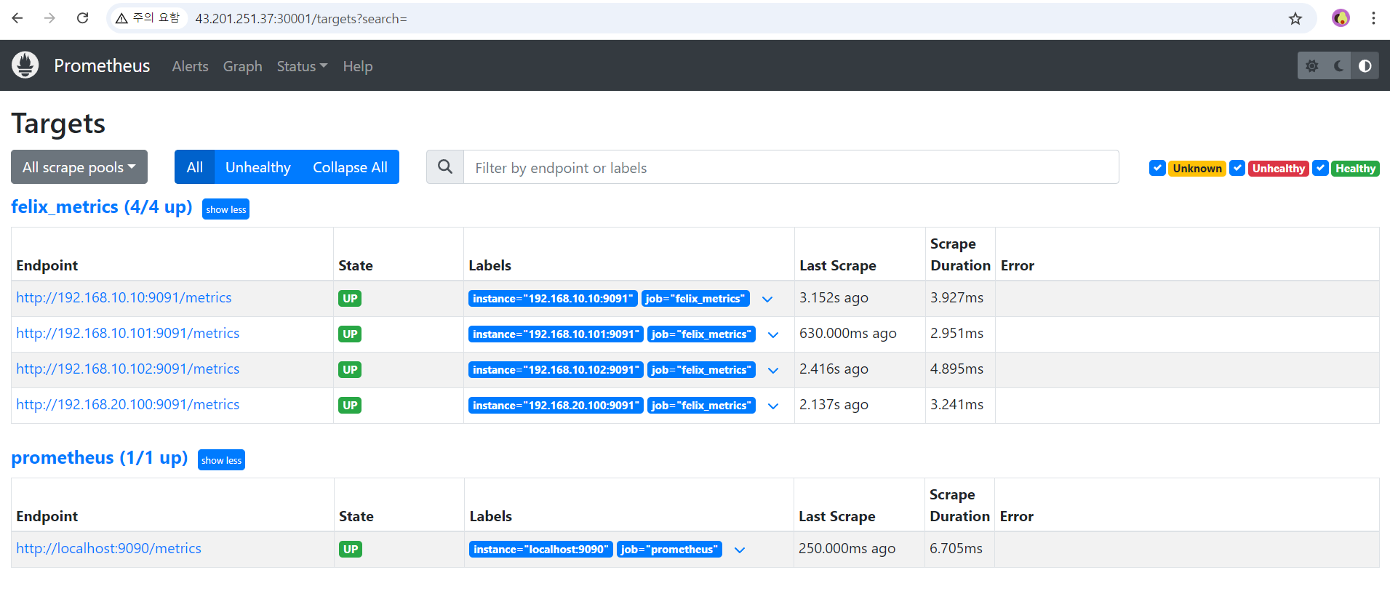Image resolution: width=1390 pixels, height=591 pixels.
Task: Open http://192.168.10.102:9091/metrics endpoint link
Action: point(128,369)
